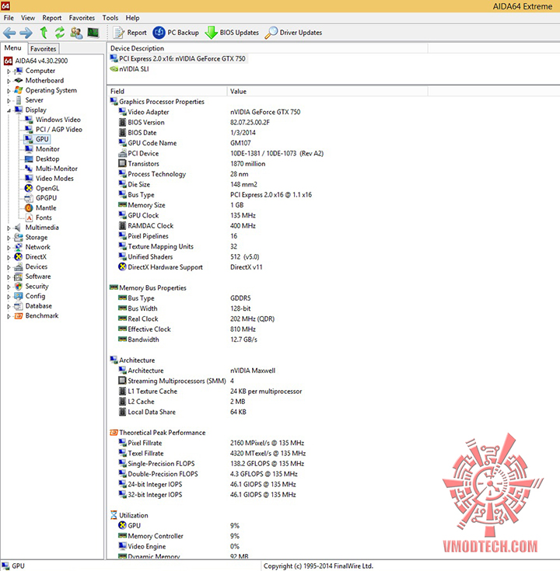Expand the Computer tree node
This screenshot has width=560, height=571.
[9, 71]
